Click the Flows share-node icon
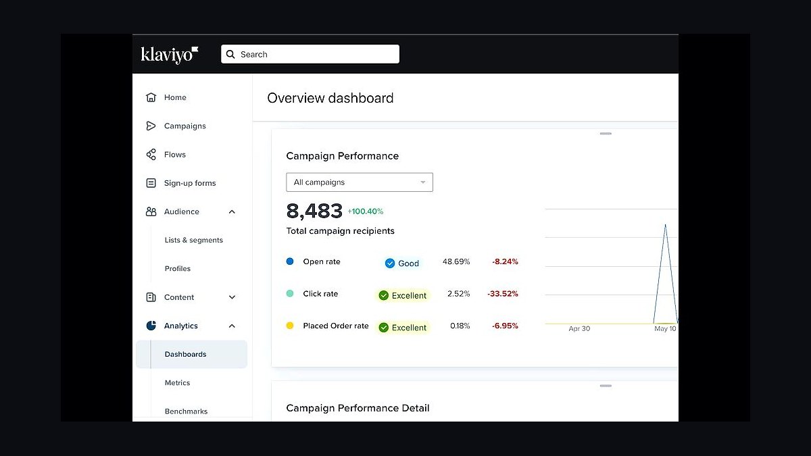 tap(151, 155)
